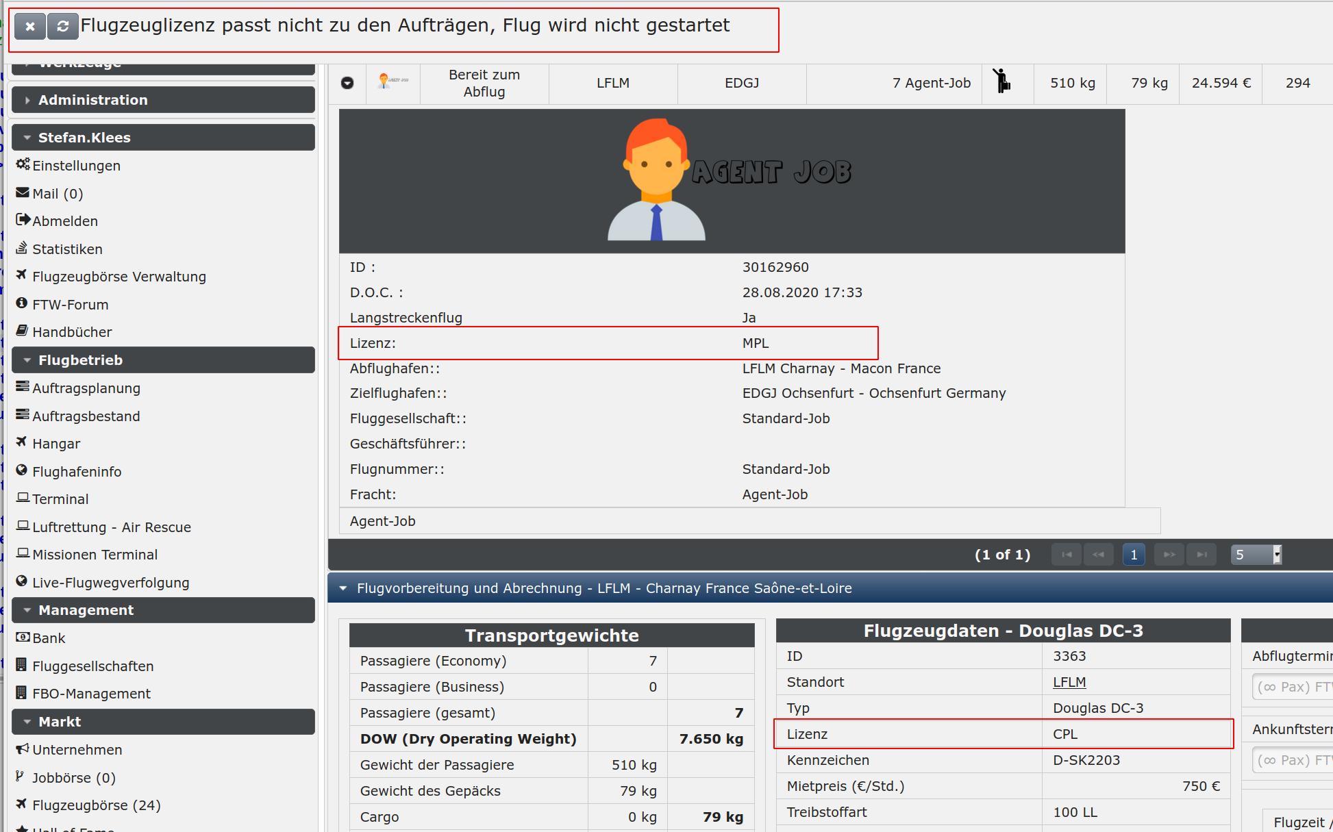
Task: Dismiss the error message with X button
Action: pyautogui.click(x=29, y=27)
